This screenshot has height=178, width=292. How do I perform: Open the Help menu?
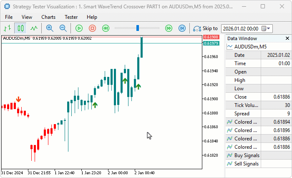coord(92,17)
